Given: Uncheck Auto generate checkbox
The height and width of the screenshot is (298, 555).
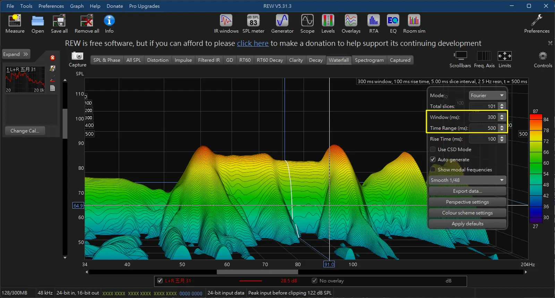Looking at the screenshot, I should pos(433,160).
